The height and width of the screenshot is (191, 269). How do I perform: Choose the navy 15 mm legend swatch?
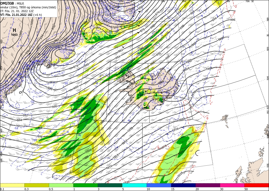(183, 185)
